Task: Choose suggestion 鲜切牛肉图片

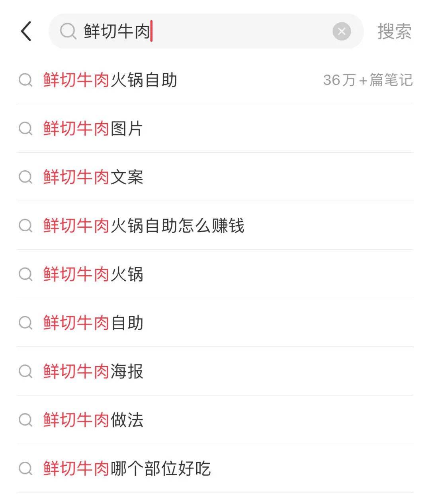Action: (x=93, y=129)
